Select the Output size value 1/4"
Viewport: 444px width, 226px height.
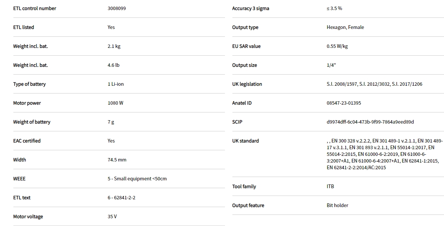pyautogui.click(x=331, y=65)
